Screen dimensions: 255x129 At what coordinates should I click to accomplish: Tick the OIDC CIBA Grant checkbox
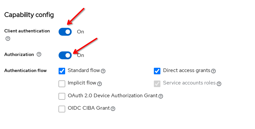pyautogui.click(x=62, y=109)
